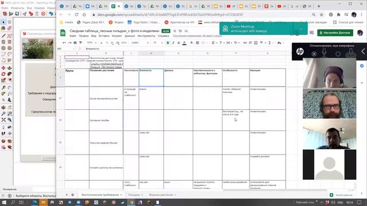Add a new sheet with the plus button

[x=67, y=195]
